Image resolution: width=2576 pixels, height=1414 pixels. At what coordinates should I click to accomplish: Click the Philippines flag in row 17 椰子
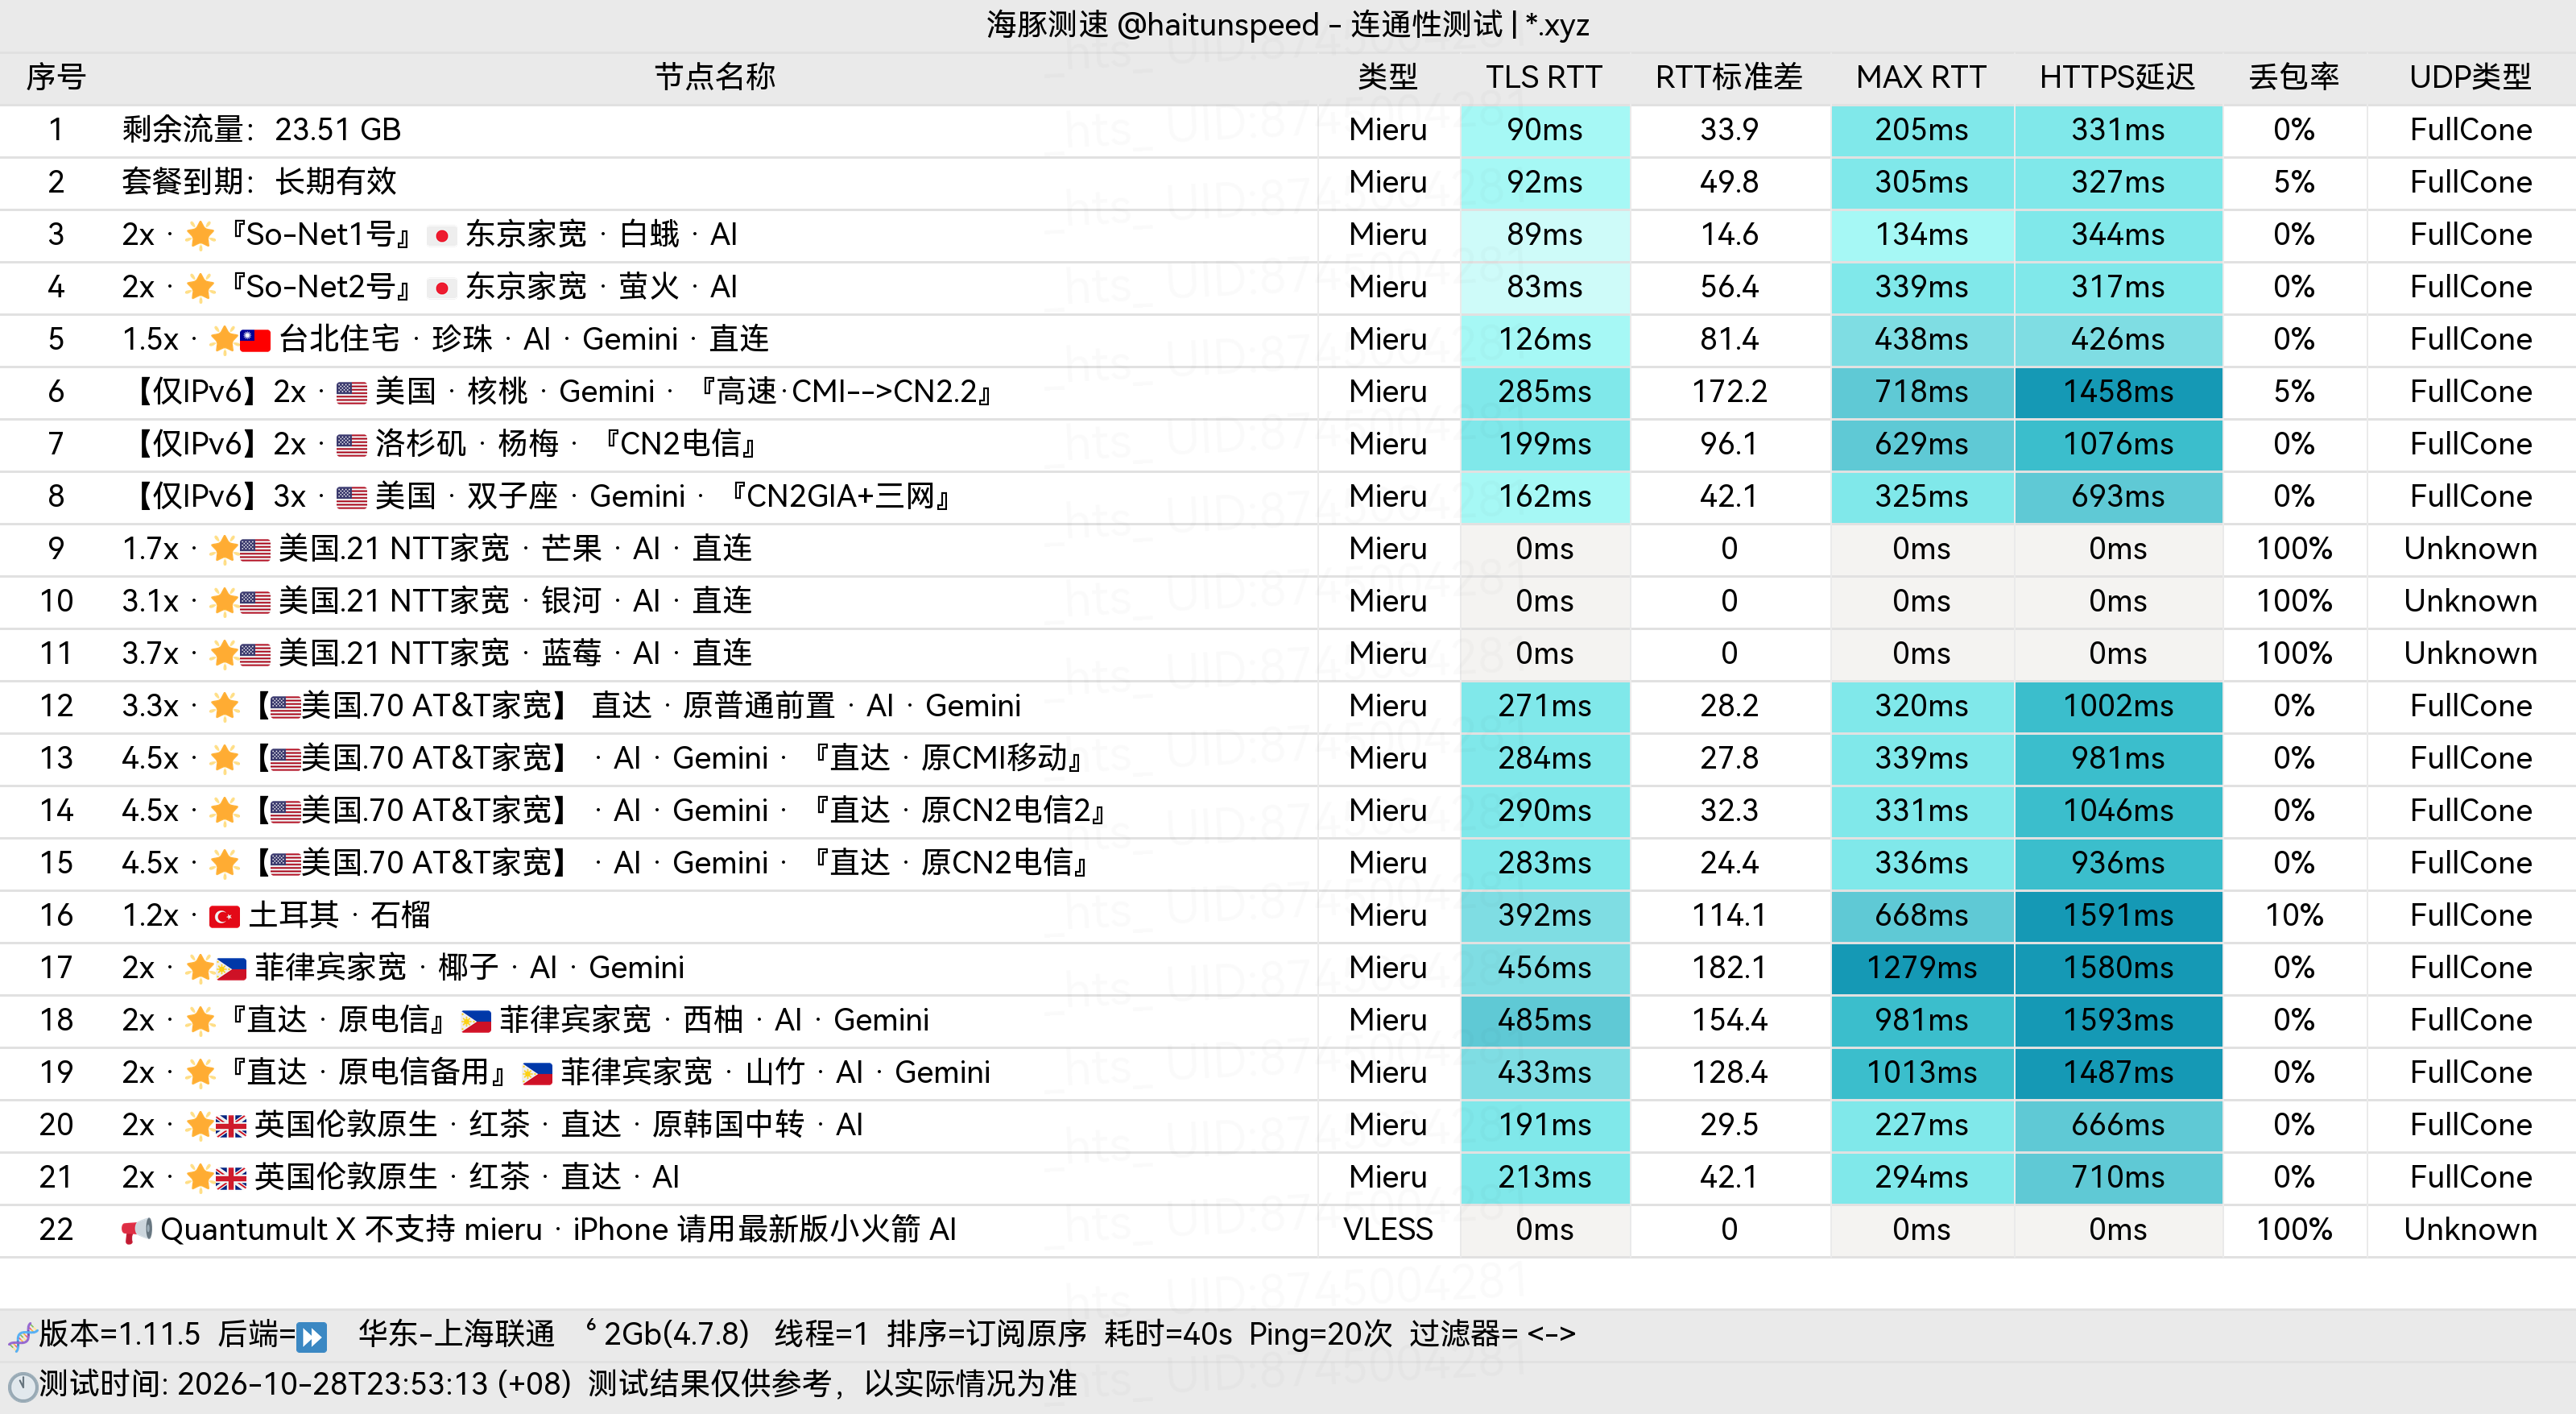coord(231,968)
